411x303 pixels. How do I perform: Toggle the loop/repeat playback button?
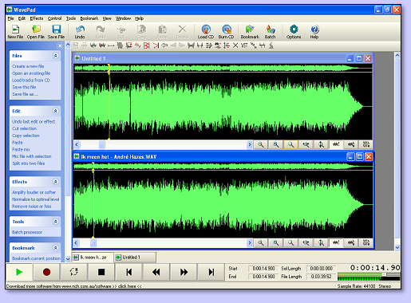(x=74, y=272)
